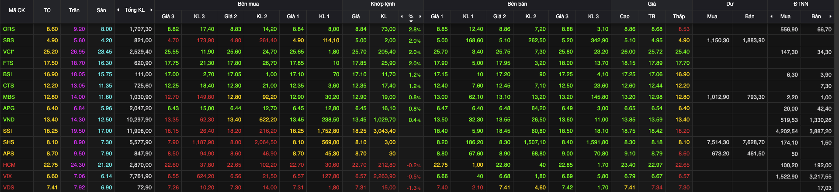Viewport: 839px width, 192px height.
Task: Open the SHS stock symbol
Action: pos(8,142)
